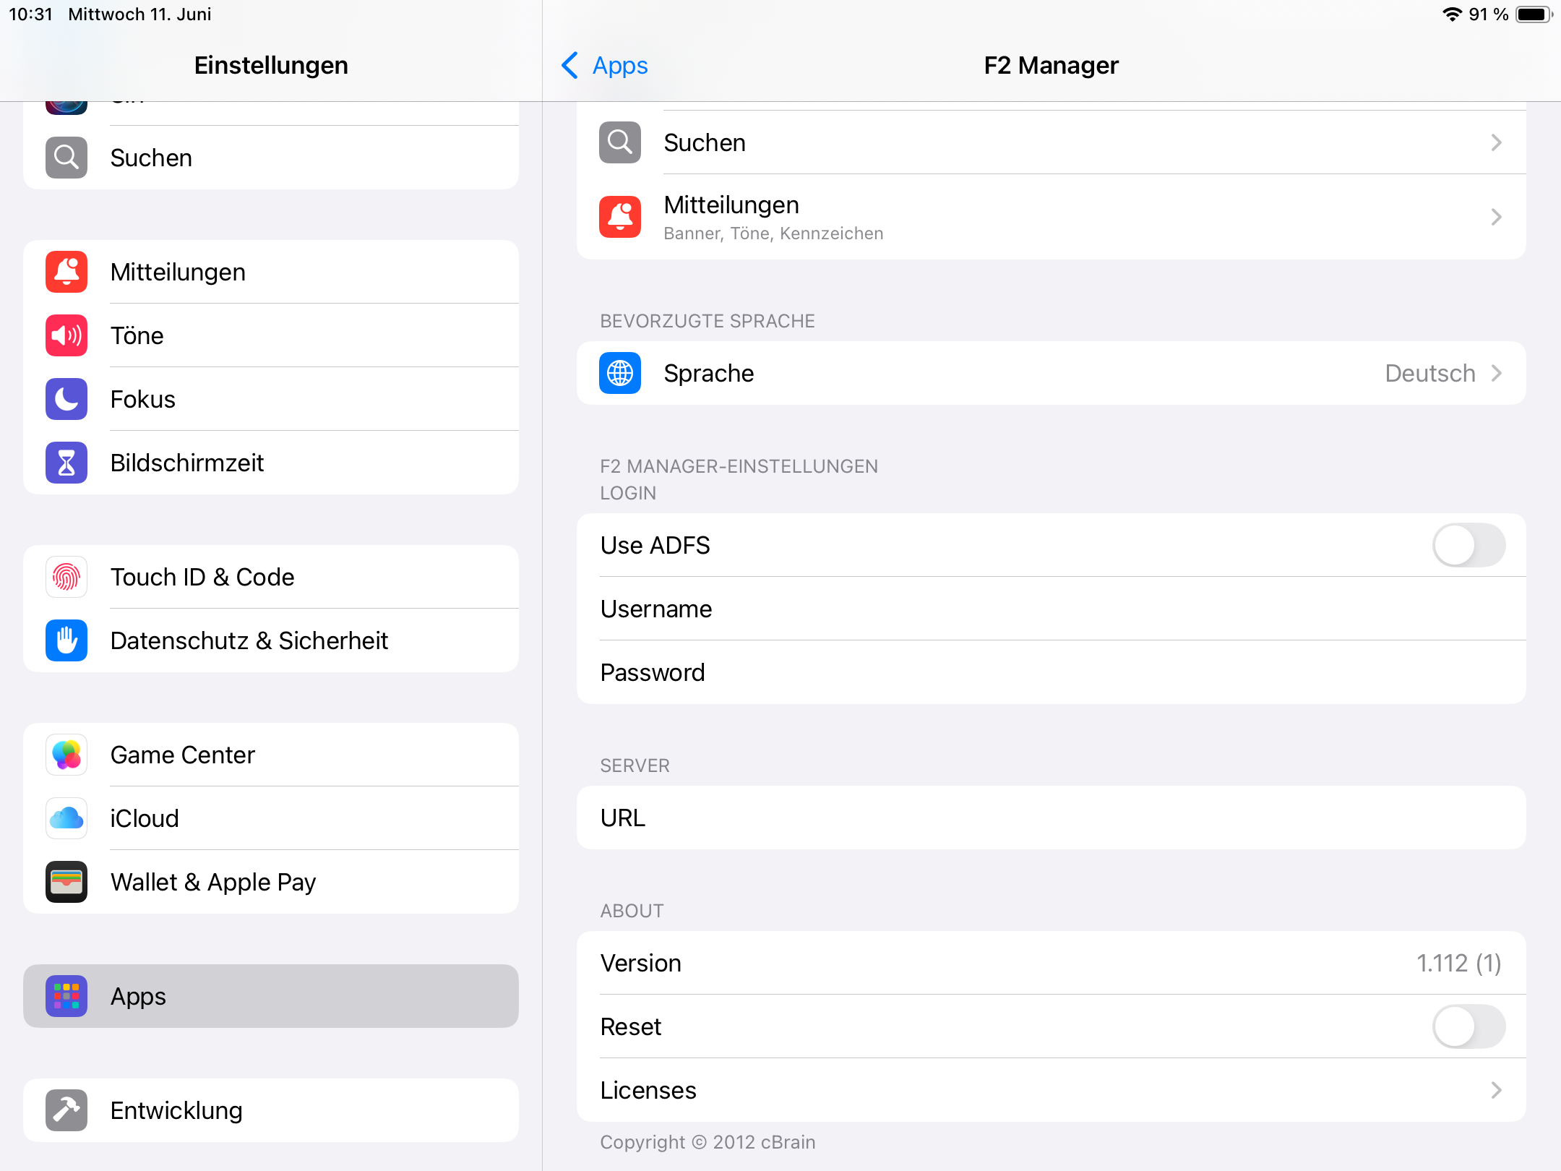1561x1171 pixels.
Task: Open Bildschirmzeit hourglass icon
Action: click(x=66, y=463)
